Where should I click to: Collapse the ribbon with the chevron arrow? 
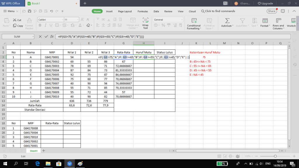point(295,11)
